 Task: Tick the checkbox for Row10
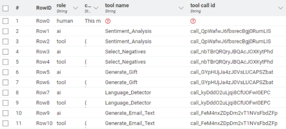(x=5, y=124)
